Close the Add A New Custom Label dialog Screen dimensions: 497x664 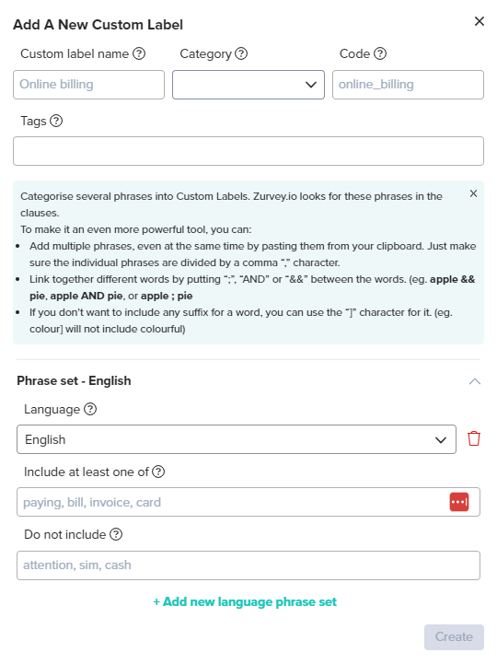coord(480,21)
